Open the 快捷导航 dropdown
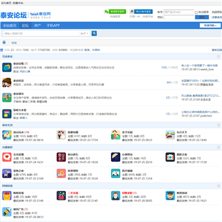Image resolution: width=222 pixels, height=222 pixels. point(210,25)
